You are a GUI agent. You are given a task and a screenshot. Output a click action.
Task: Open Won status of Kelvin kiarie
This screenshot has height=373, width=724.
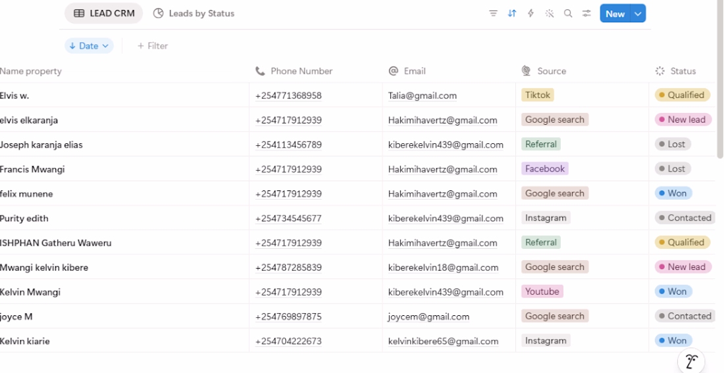673,340
